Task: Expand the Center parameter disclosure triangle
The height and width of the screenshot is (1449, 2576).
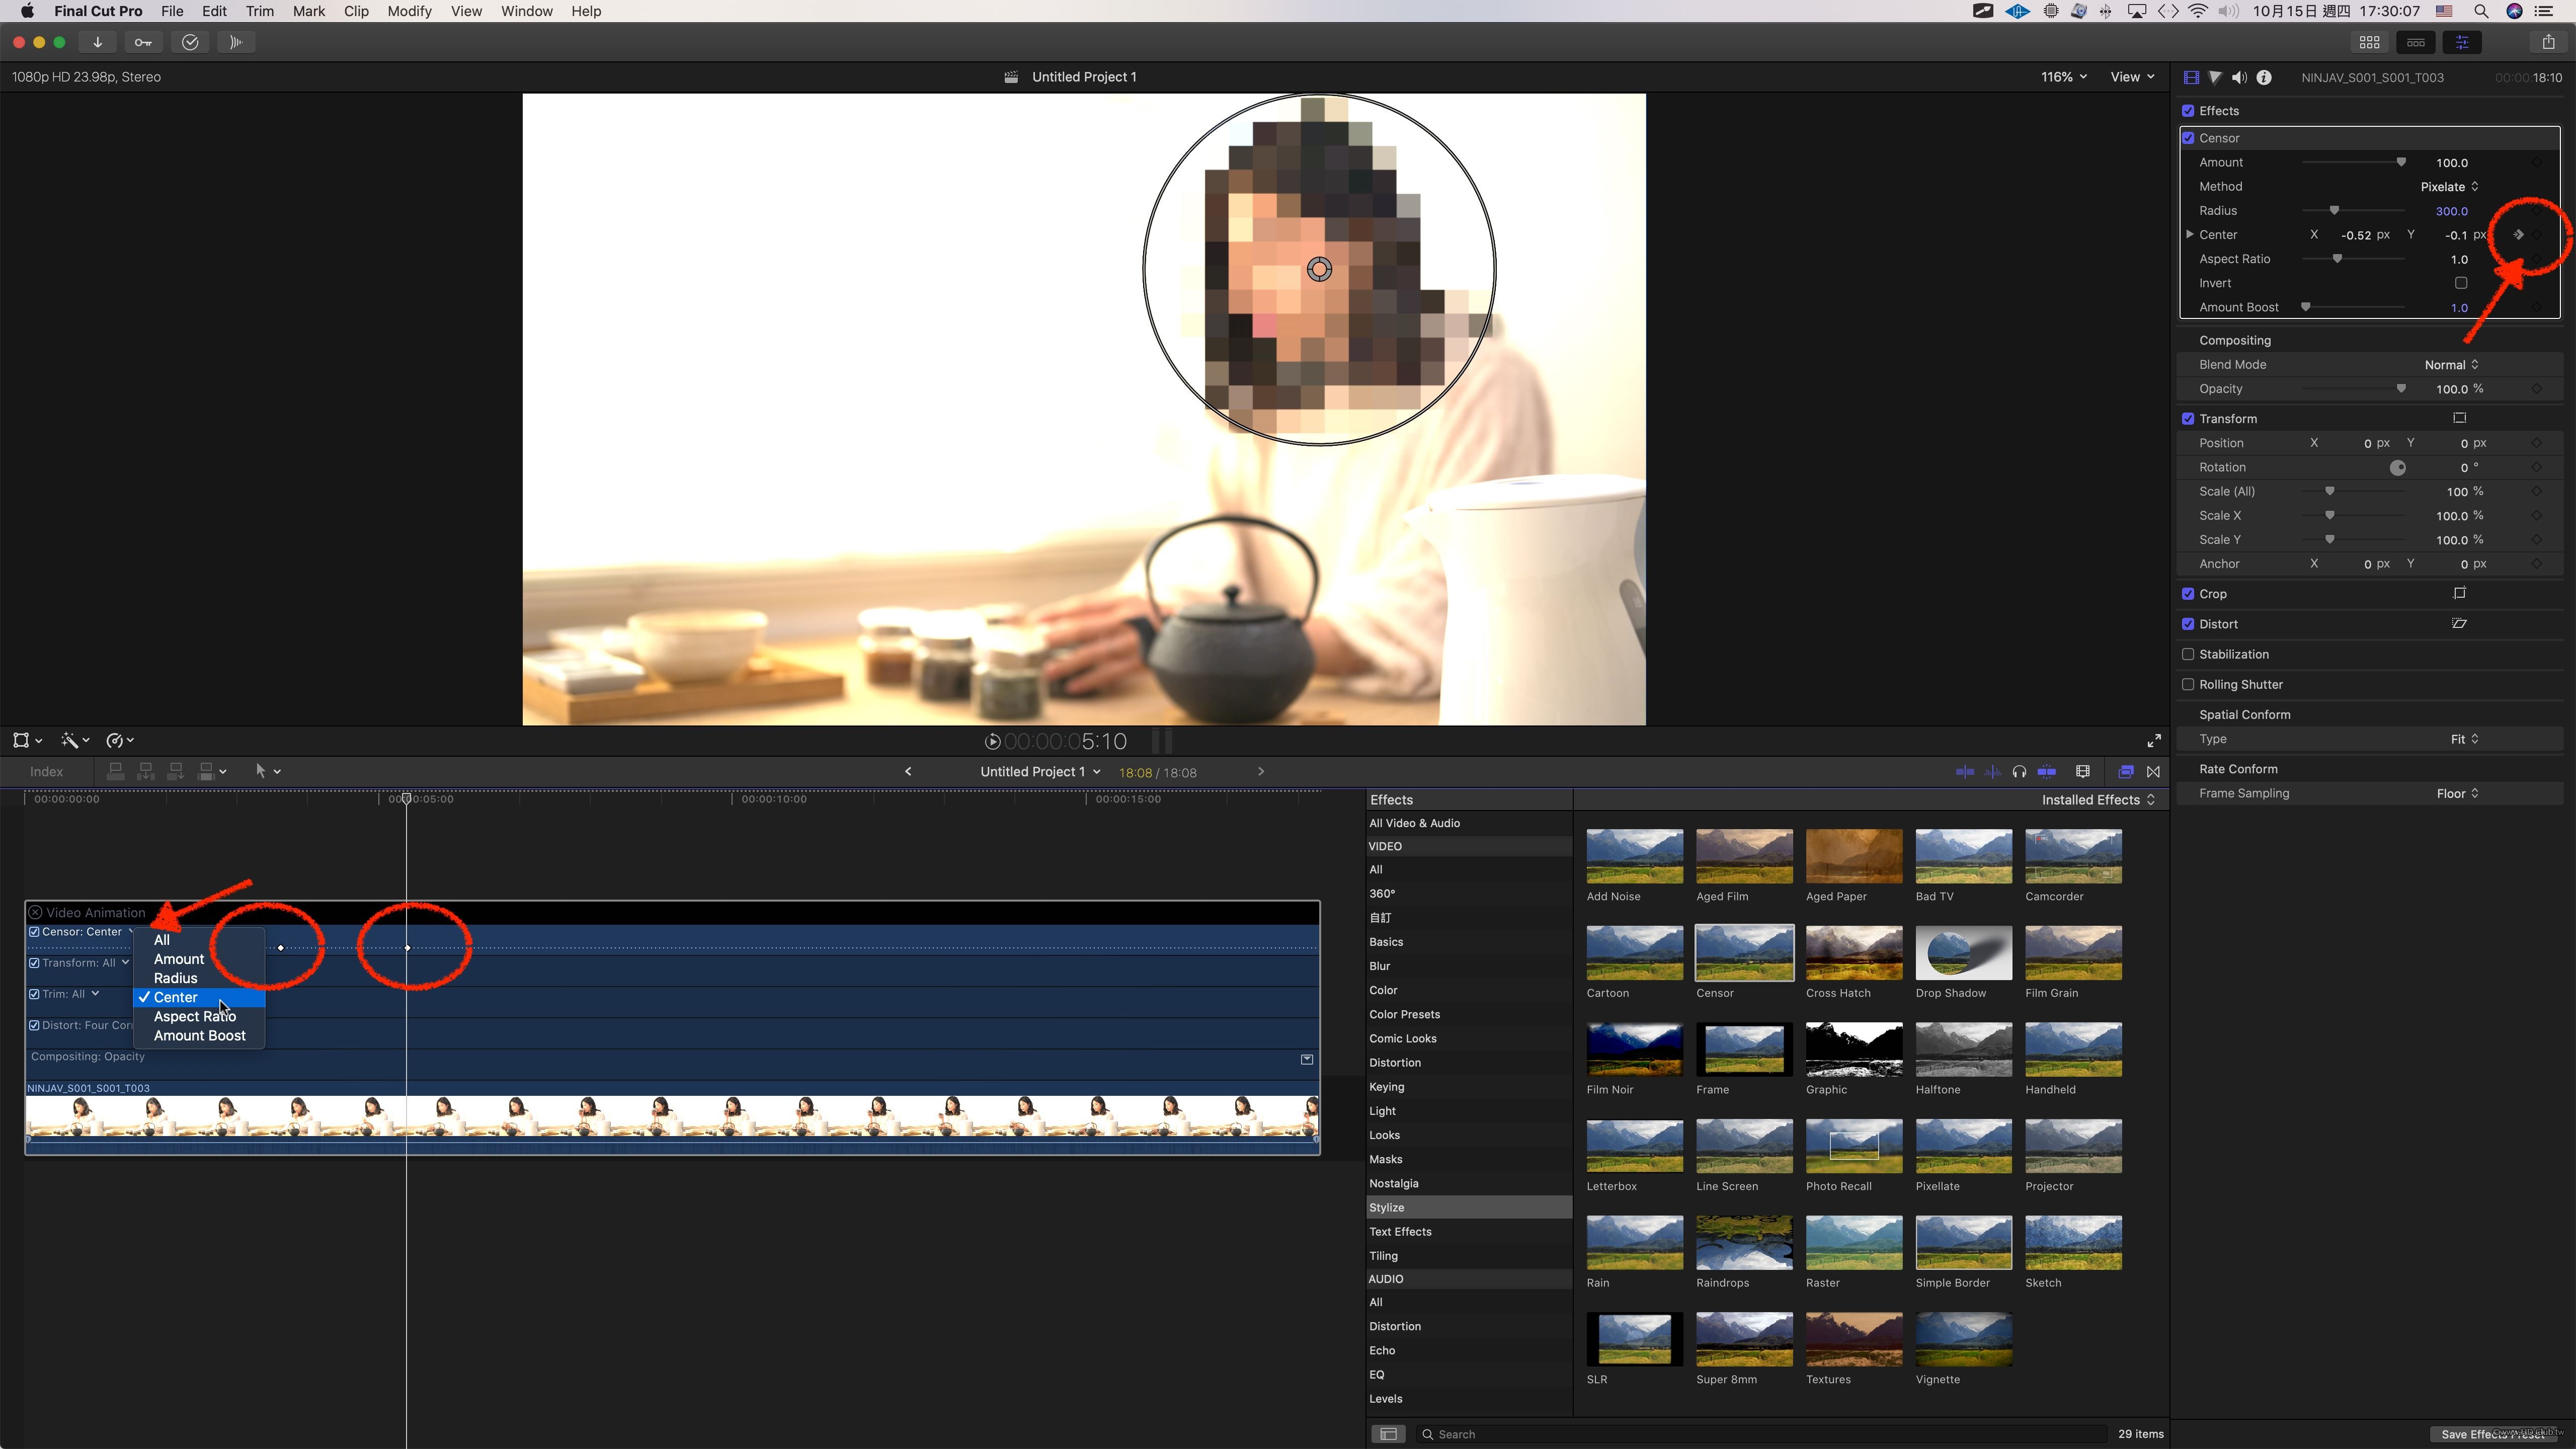Action: (x=2189, y=235)
